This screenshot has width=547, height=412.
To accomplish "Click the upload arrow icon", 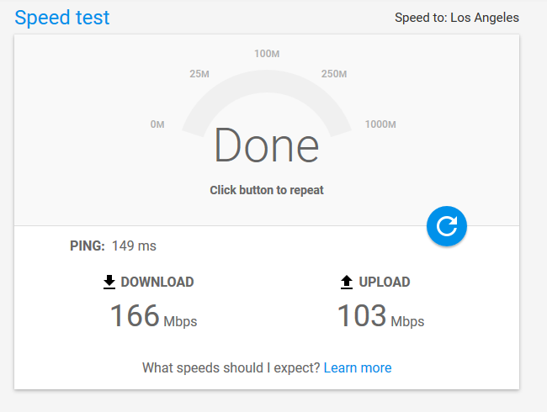I will tap(347, 282).
